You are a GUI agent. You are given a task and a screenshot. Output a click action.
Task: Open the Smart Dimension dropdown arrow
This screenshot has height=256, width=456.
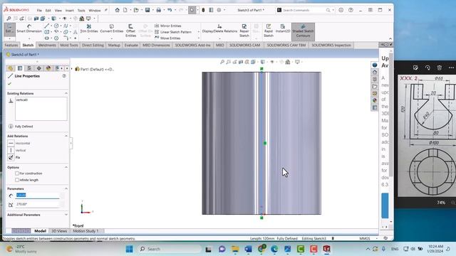pos(29,38)
